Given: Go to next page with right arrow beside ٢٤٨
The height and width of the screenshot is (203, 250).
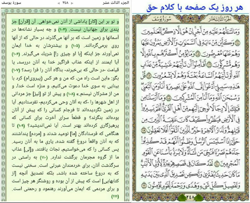Looking at the screenshot, I should (72, 3).
